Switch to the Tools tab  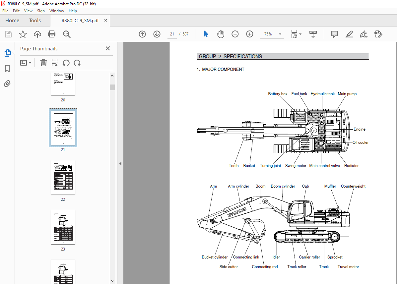coord(35,21)
